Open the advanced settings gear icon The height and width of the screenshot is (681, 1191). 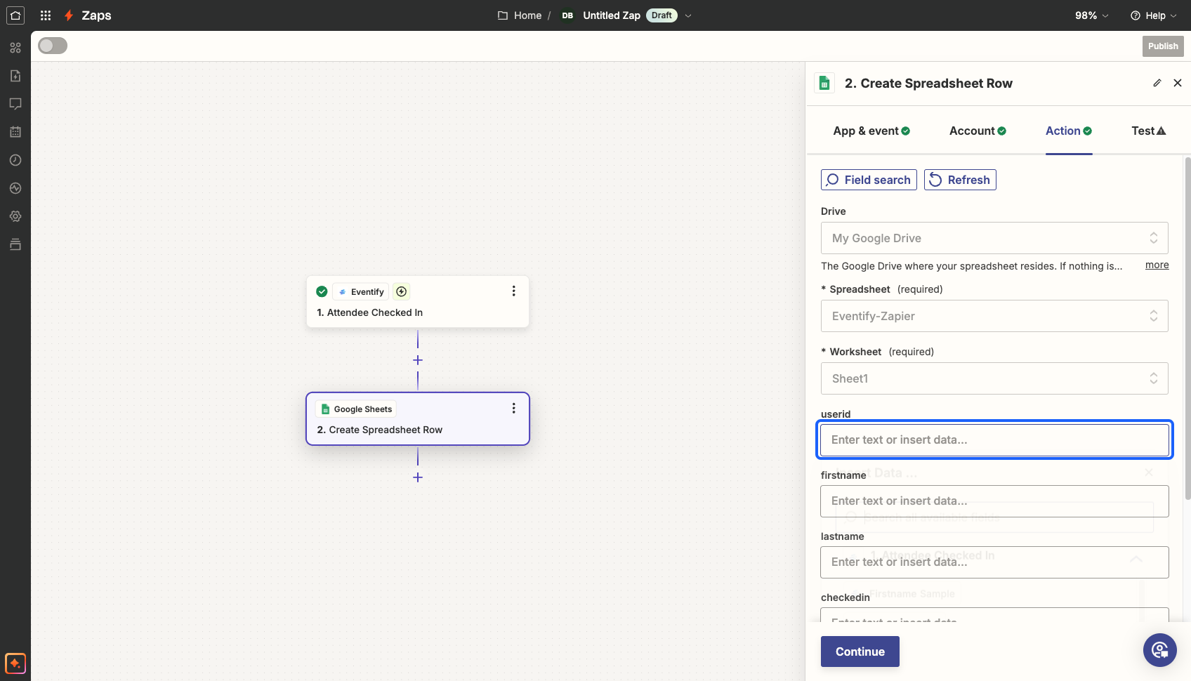pyautogui.click(x=15, y=216)
